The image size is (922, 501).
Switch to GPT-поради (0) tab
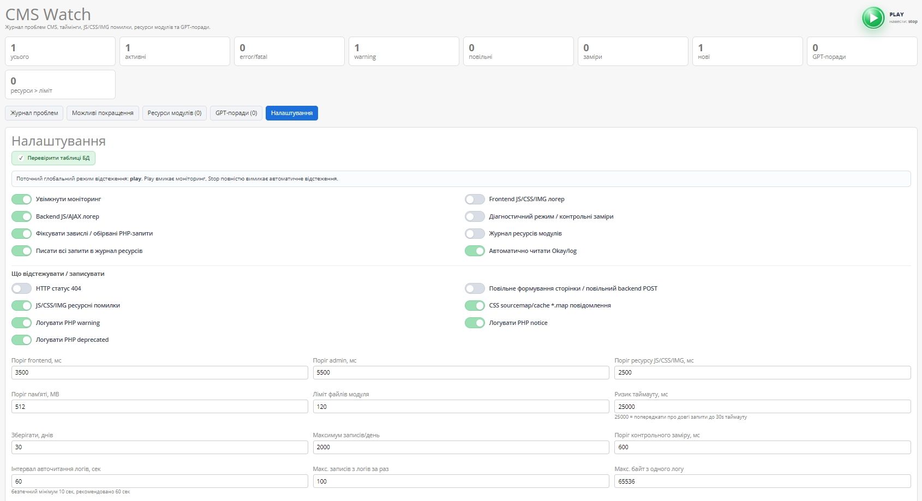click(236, 113)
